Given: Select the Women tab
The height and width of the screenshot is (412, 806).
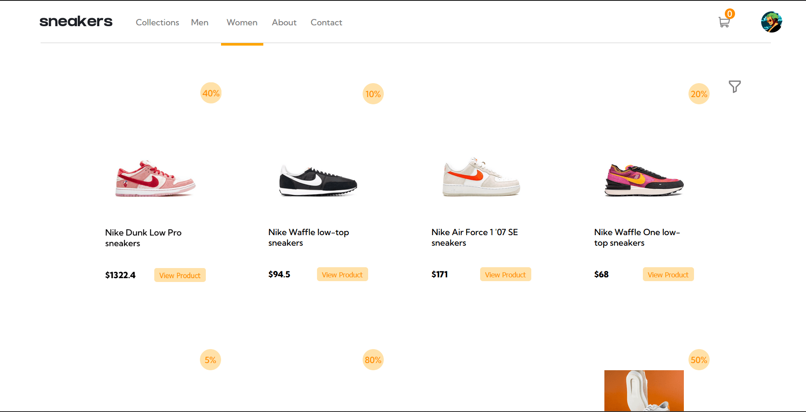Looking at the screenshot, I should (x=242, y=22).
